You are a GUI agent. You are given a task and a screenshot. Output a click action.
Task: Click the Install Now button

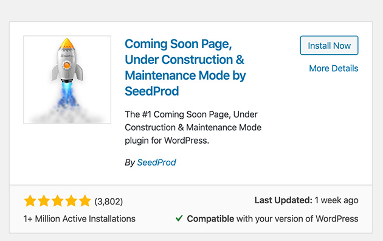click(x=329, y=46)
